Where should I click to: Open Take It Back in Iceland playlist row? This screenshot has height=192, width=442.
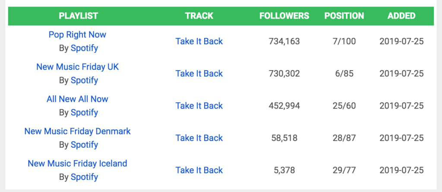199,170
